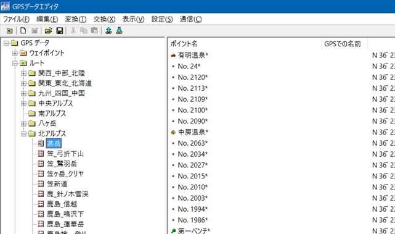Expand the ウェイポイント tree node

(15, 53)
